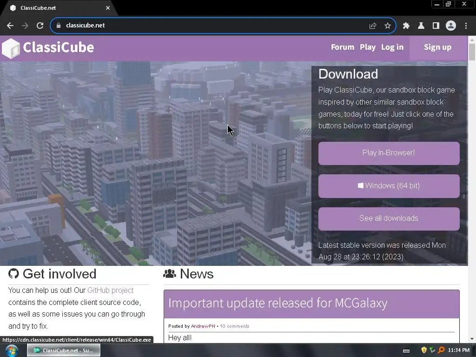Select the ClassiCube.net browser tab
The image size is (476, 357).
click(x=58, y=8)
